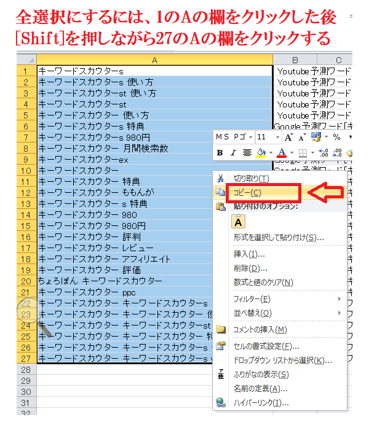Image resolution: width=377 pixels, height=441 pixels.
Task: Open font color dropdown arrow
Action: point(292,153)
